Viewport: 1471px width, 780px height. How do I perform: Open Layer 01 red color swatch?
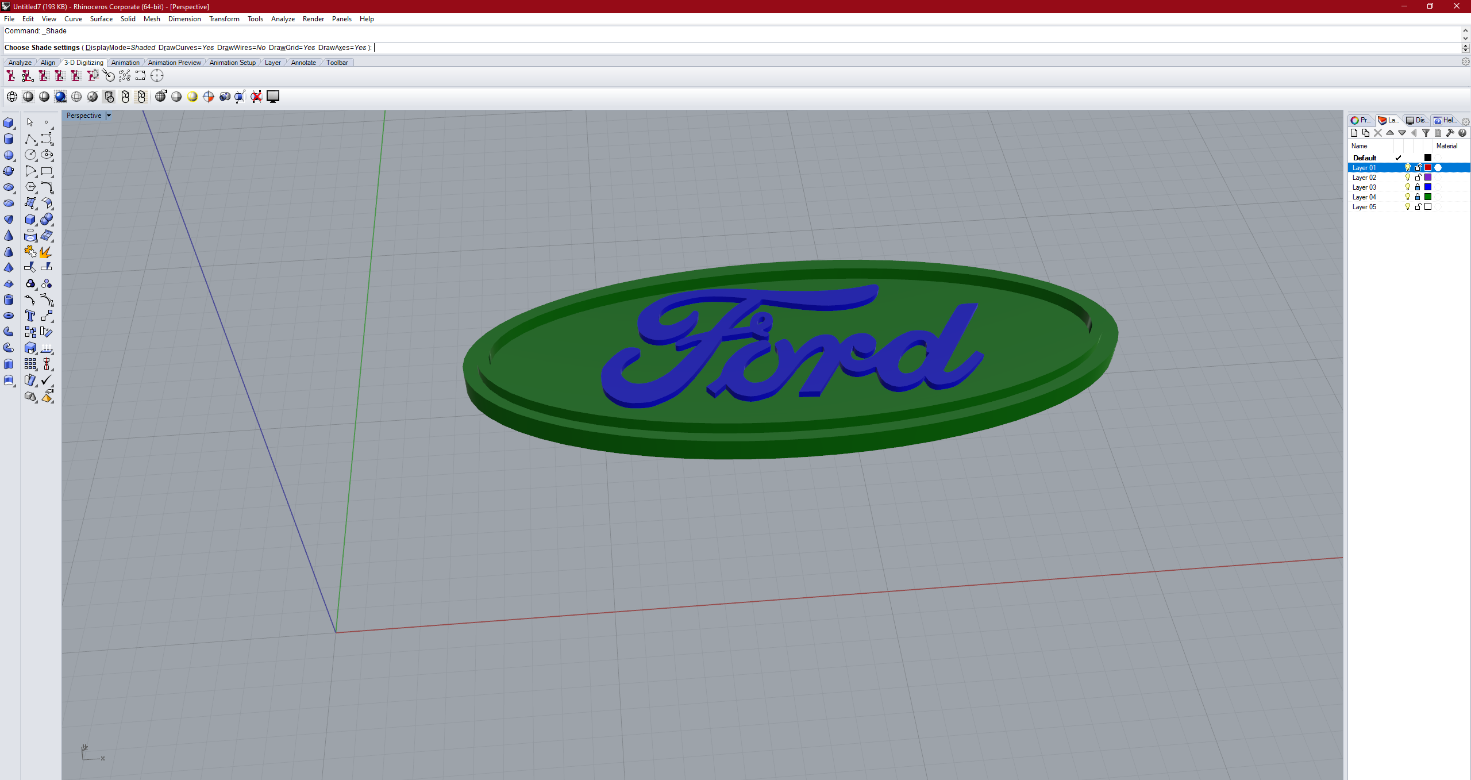[x=1428, y=168]
